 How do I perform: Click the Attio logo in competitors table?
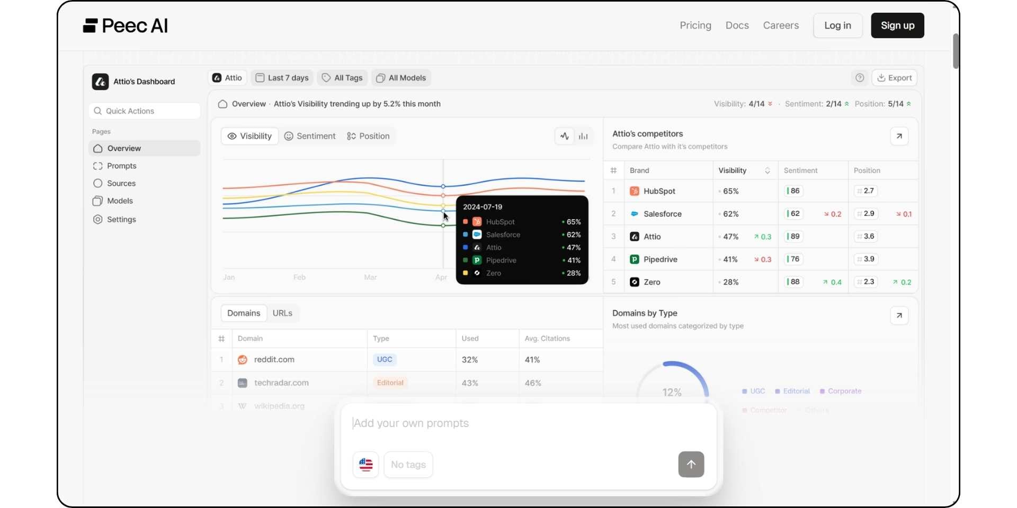pos(634,237)
